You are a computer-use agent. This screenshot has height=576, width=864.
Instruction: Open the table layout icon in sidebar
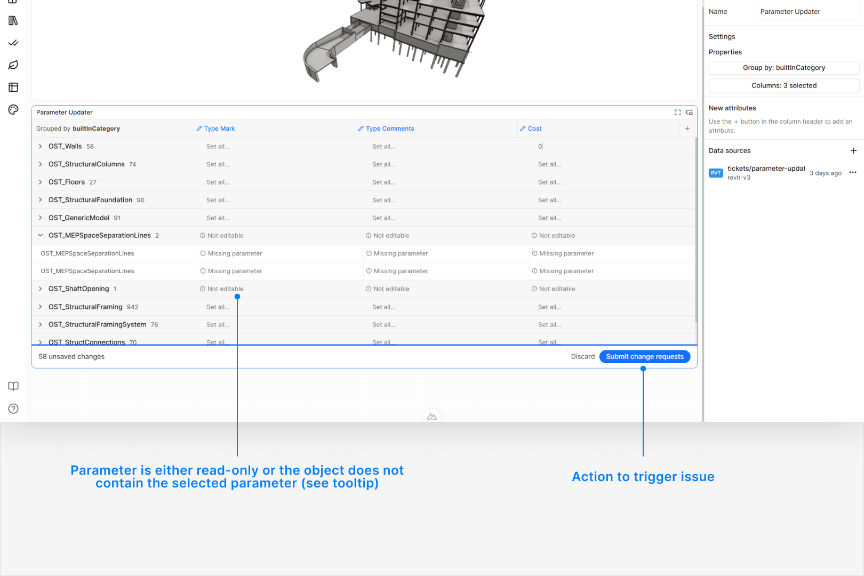pyautogui.click(x=13, y=87)
